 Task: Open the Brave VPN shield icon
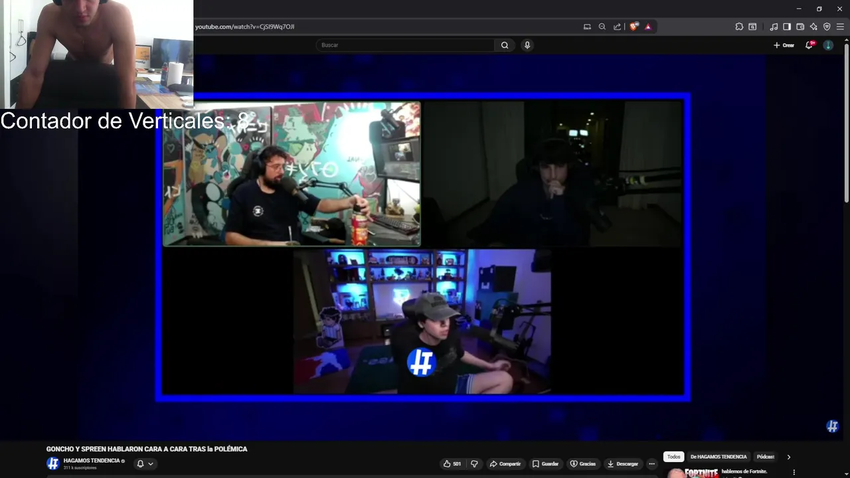[827, 27]
